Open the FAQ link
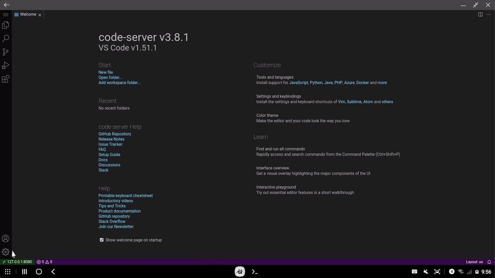Screen dimensions: 495x278 [102, 149]
